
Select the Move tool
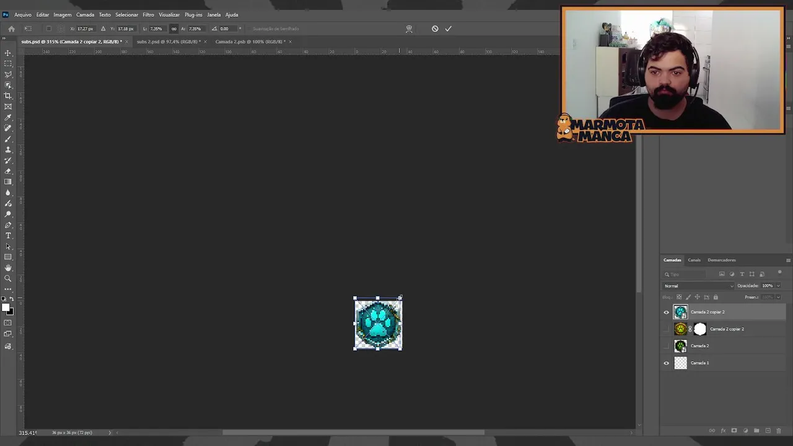click(8, 53)
